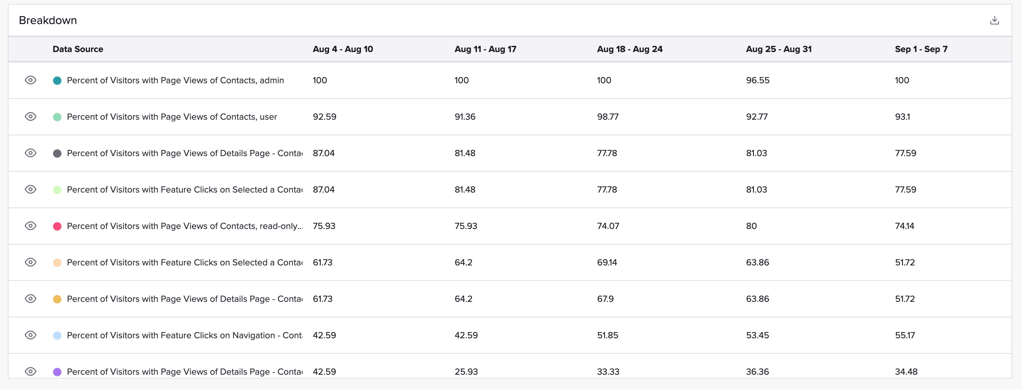
Task: Download the Breakdown table data
Action: tap(994, 20)
